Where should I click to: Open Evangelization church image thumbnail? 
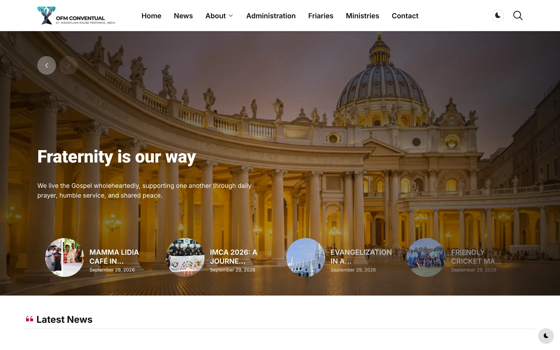306,257
